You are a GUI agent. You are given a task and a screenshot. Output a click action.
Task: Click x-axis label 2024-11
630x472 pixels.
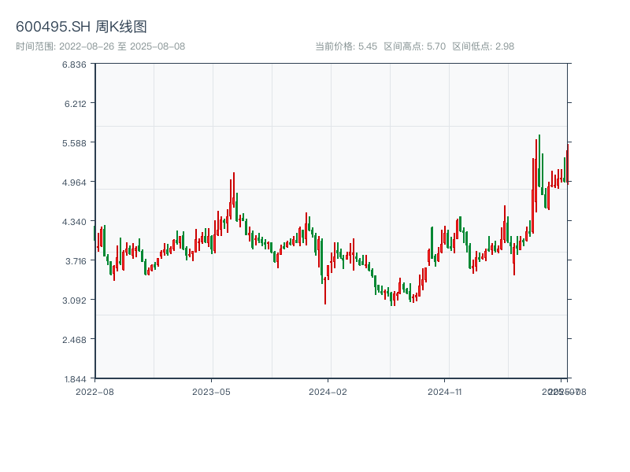444,392
